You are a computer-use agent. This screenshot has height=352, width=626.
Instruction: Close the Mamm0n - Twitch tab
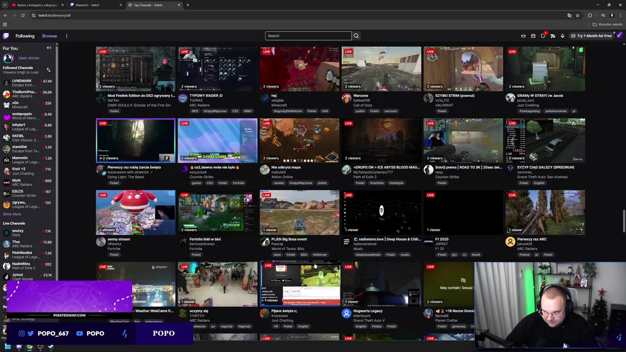point(121,5)
